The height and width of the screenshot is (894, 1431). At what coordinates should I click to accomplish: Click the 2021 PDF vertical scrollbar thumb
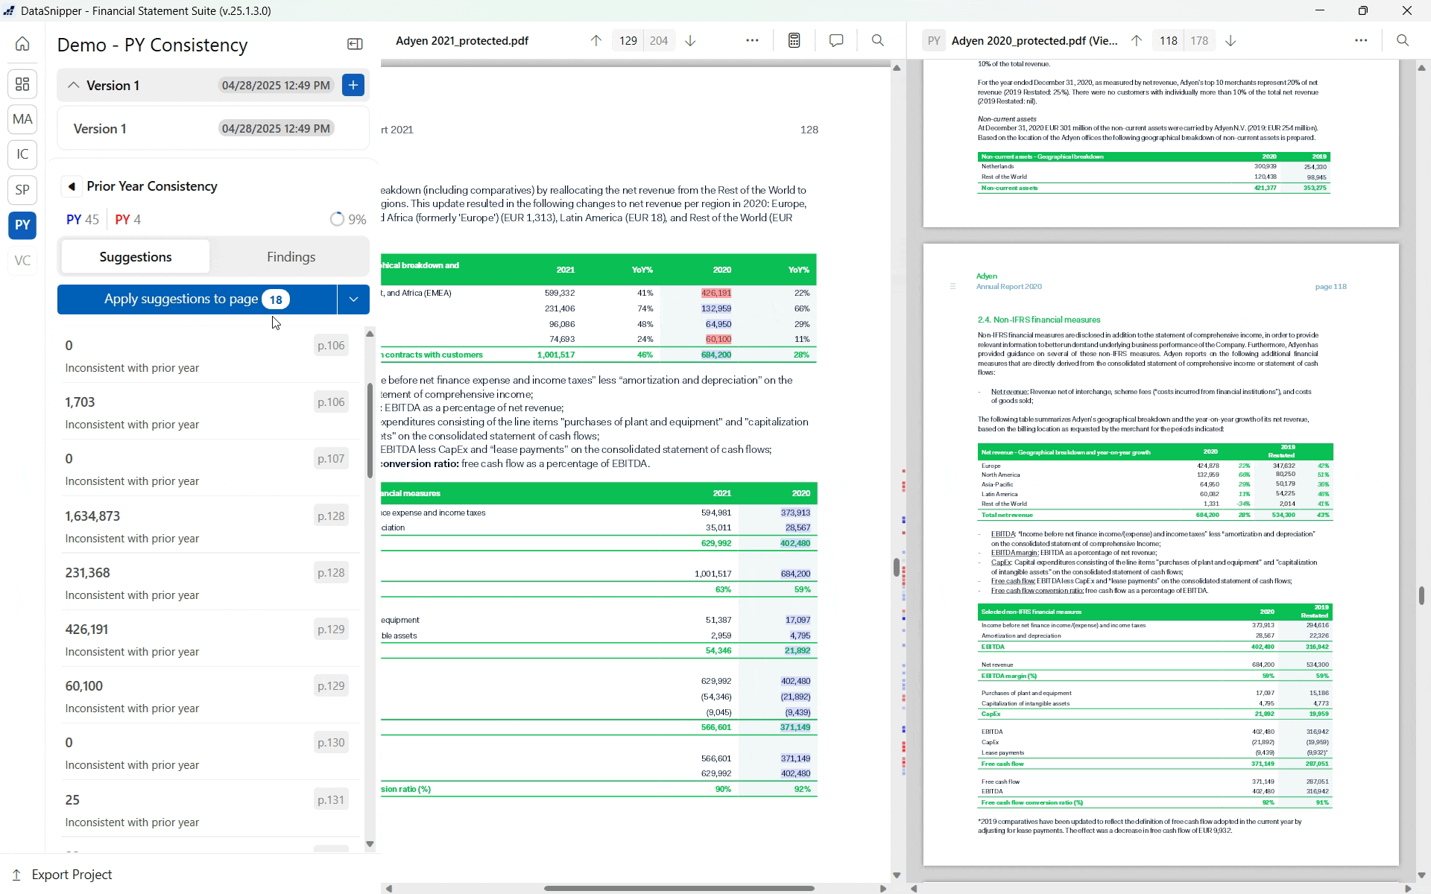897,567
